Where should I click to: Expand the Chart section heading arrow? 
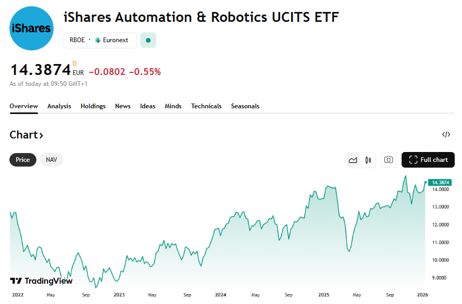[x=41, y=135]
